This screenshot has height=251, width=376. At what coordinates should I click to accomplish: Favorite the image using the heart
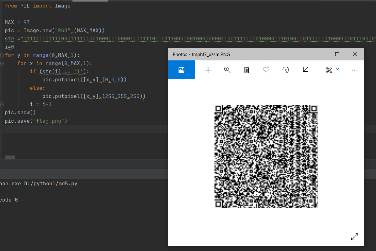[266, 70]
